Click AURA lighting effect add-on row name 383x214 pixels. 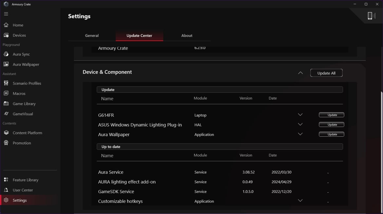tap(127, 182)
